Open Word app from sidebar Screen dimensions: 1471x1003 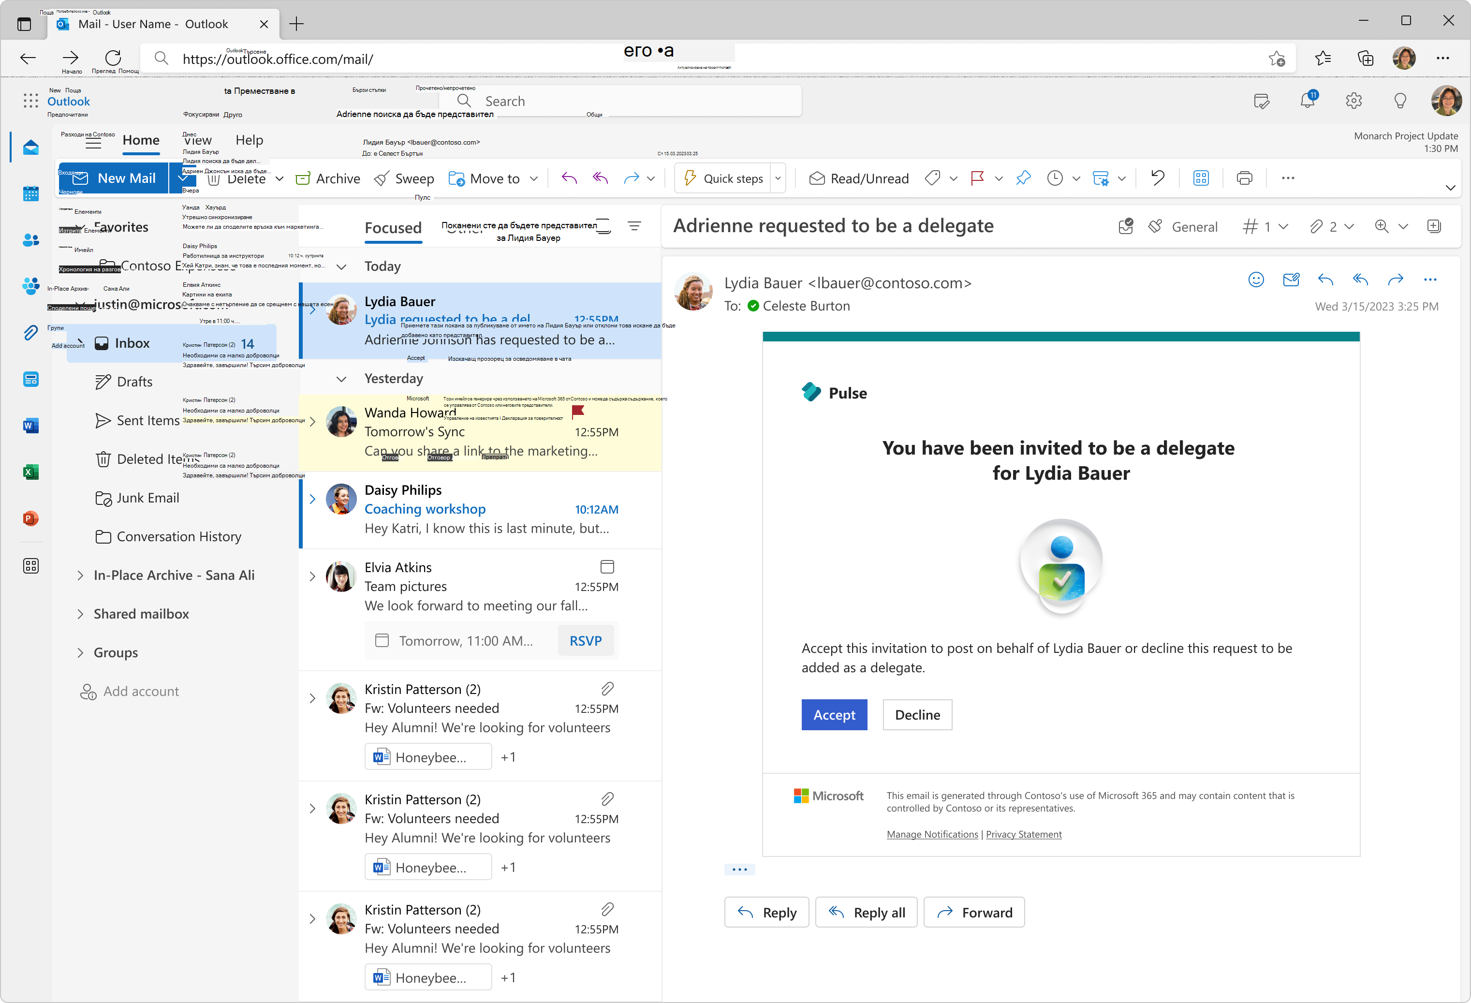pos(30,426)
